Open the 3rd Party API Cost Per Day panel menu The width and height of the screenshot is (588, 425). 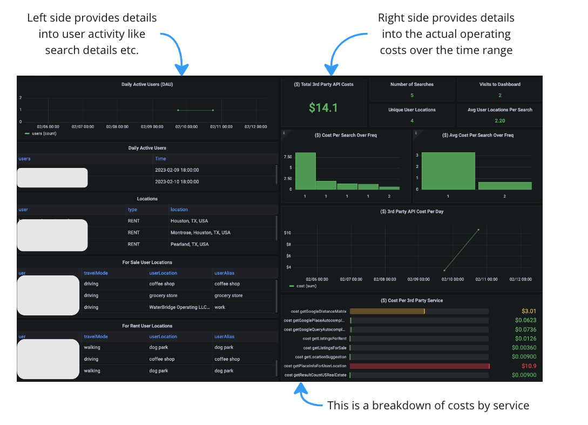coord(411,212)
